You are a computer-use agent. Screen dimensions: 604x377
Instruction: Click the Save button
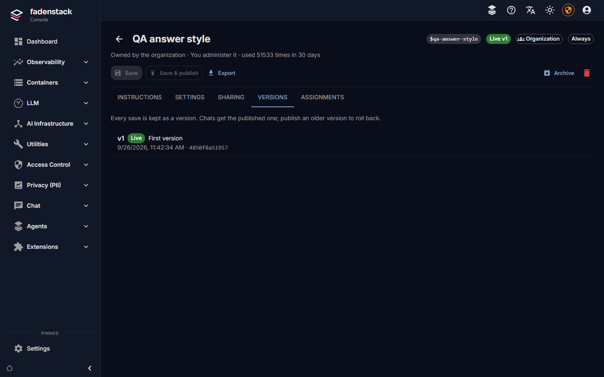click(x=126, y=73)
